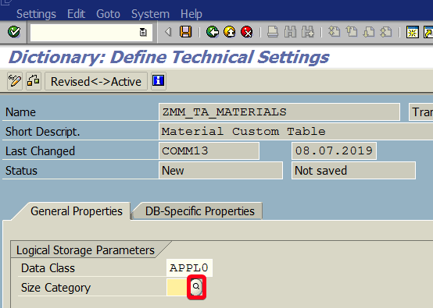Viewport: 433px width, 308px height.
Task: Open the Edit menu
Action: tap(77, 14)
